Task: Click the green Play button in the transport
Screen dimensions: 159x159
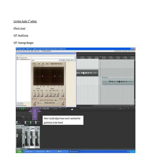Action: [21, 109]
